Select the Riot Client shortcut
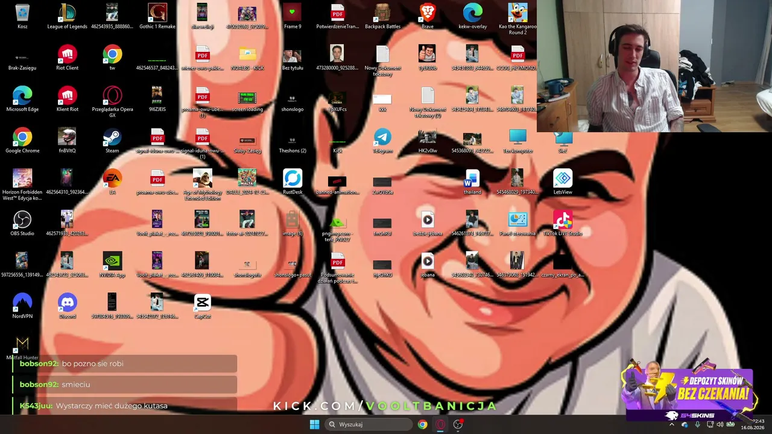Screen dimensions: 772x434 67,58
